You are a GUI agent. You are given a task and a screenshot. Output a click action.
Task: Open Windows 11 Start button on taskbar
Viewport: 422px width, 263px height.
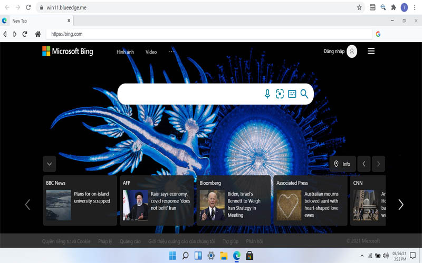(172, 256)
